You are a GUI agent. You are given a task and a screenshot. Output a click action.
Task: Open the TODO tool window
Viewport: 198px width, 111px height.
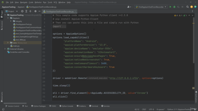(53, 106)
